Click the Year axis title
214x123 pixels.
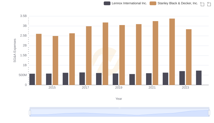tap(119, 99)
